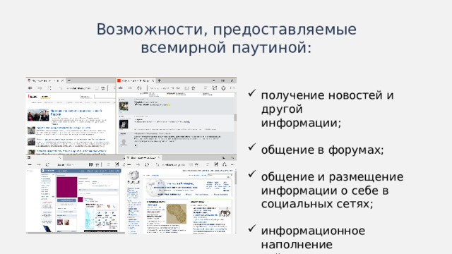Go back in the Yandex news browser
Screen dimensions: 452x254
point(30,88)
